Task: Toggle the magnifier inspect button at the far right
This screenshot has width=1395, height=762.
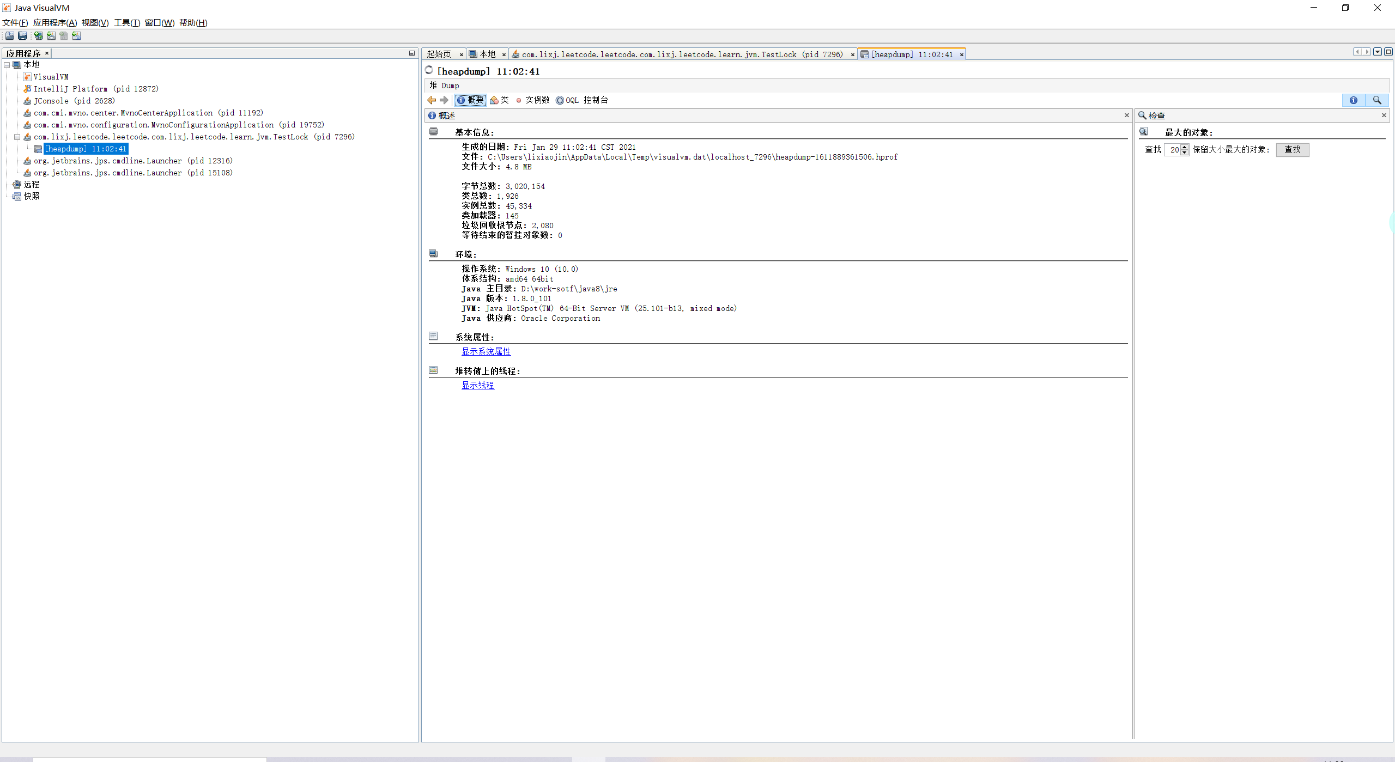Action: coord(1376,100)
